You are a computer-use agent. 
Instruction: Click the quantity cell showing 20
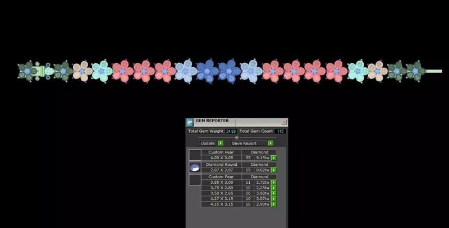(x=248, y=193)
